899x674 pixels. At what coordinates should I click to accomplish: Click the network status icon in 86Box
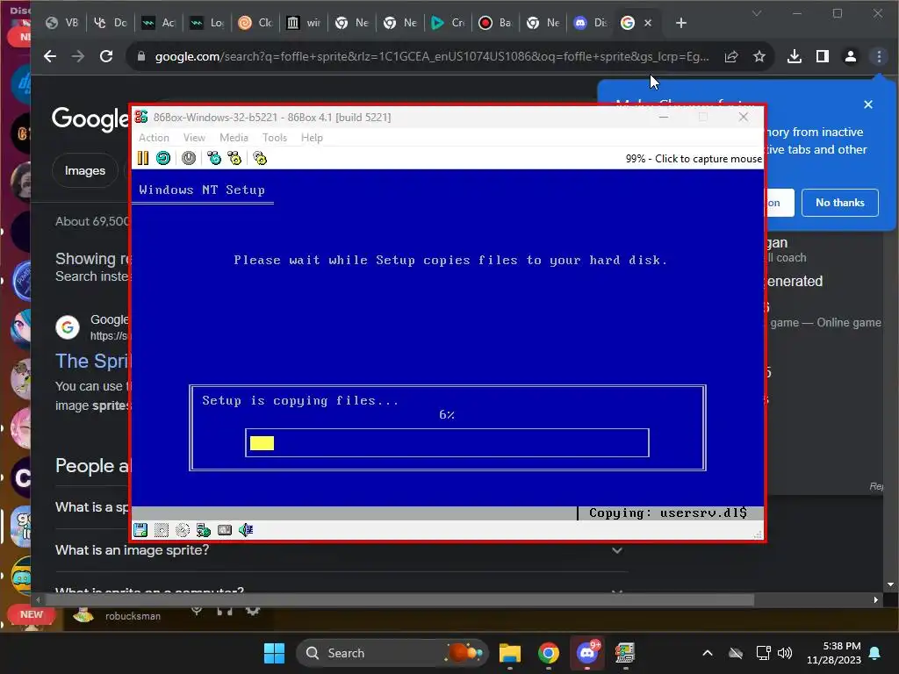coord(204,530)
